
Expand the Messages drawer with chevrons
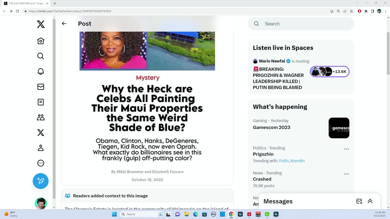click(370, 201)
